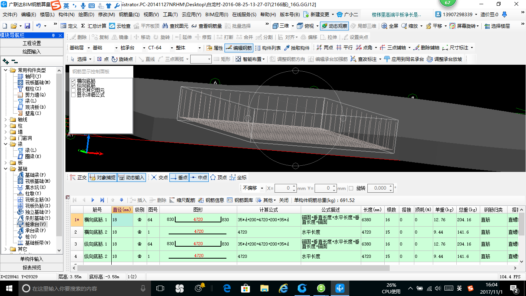Click the save file icon
The width and height of the screenshot is (526, 296).
pyautogui.click(x=27, y=26)
